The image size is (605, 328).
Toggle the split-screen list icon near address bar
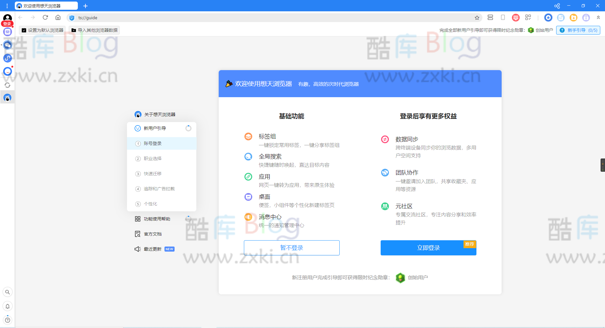(490, 18)
